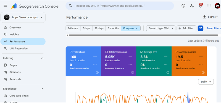Open notifications bell with 10 badge
Image resolution: width=221 pixels, height=103 pixels.
[200, 5]
